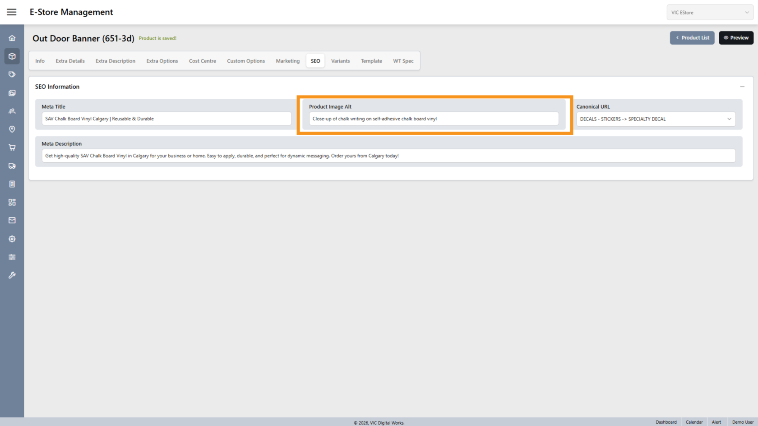758x426 pixels.
Task: Go to the home icon in sidebar
Action: [x=12, y=38]
